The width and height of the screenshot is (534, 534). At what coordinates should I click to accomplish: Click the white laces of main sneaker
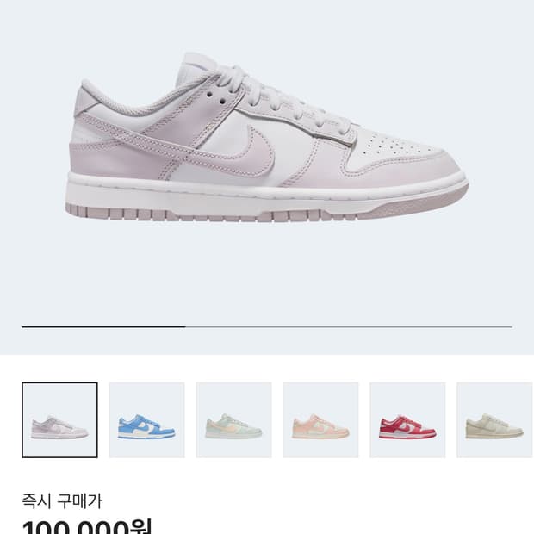272,94
